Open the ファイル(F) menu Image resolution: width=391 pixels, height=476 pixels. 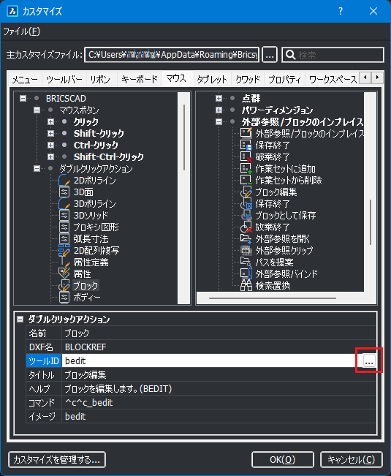[x=21, y=31]
